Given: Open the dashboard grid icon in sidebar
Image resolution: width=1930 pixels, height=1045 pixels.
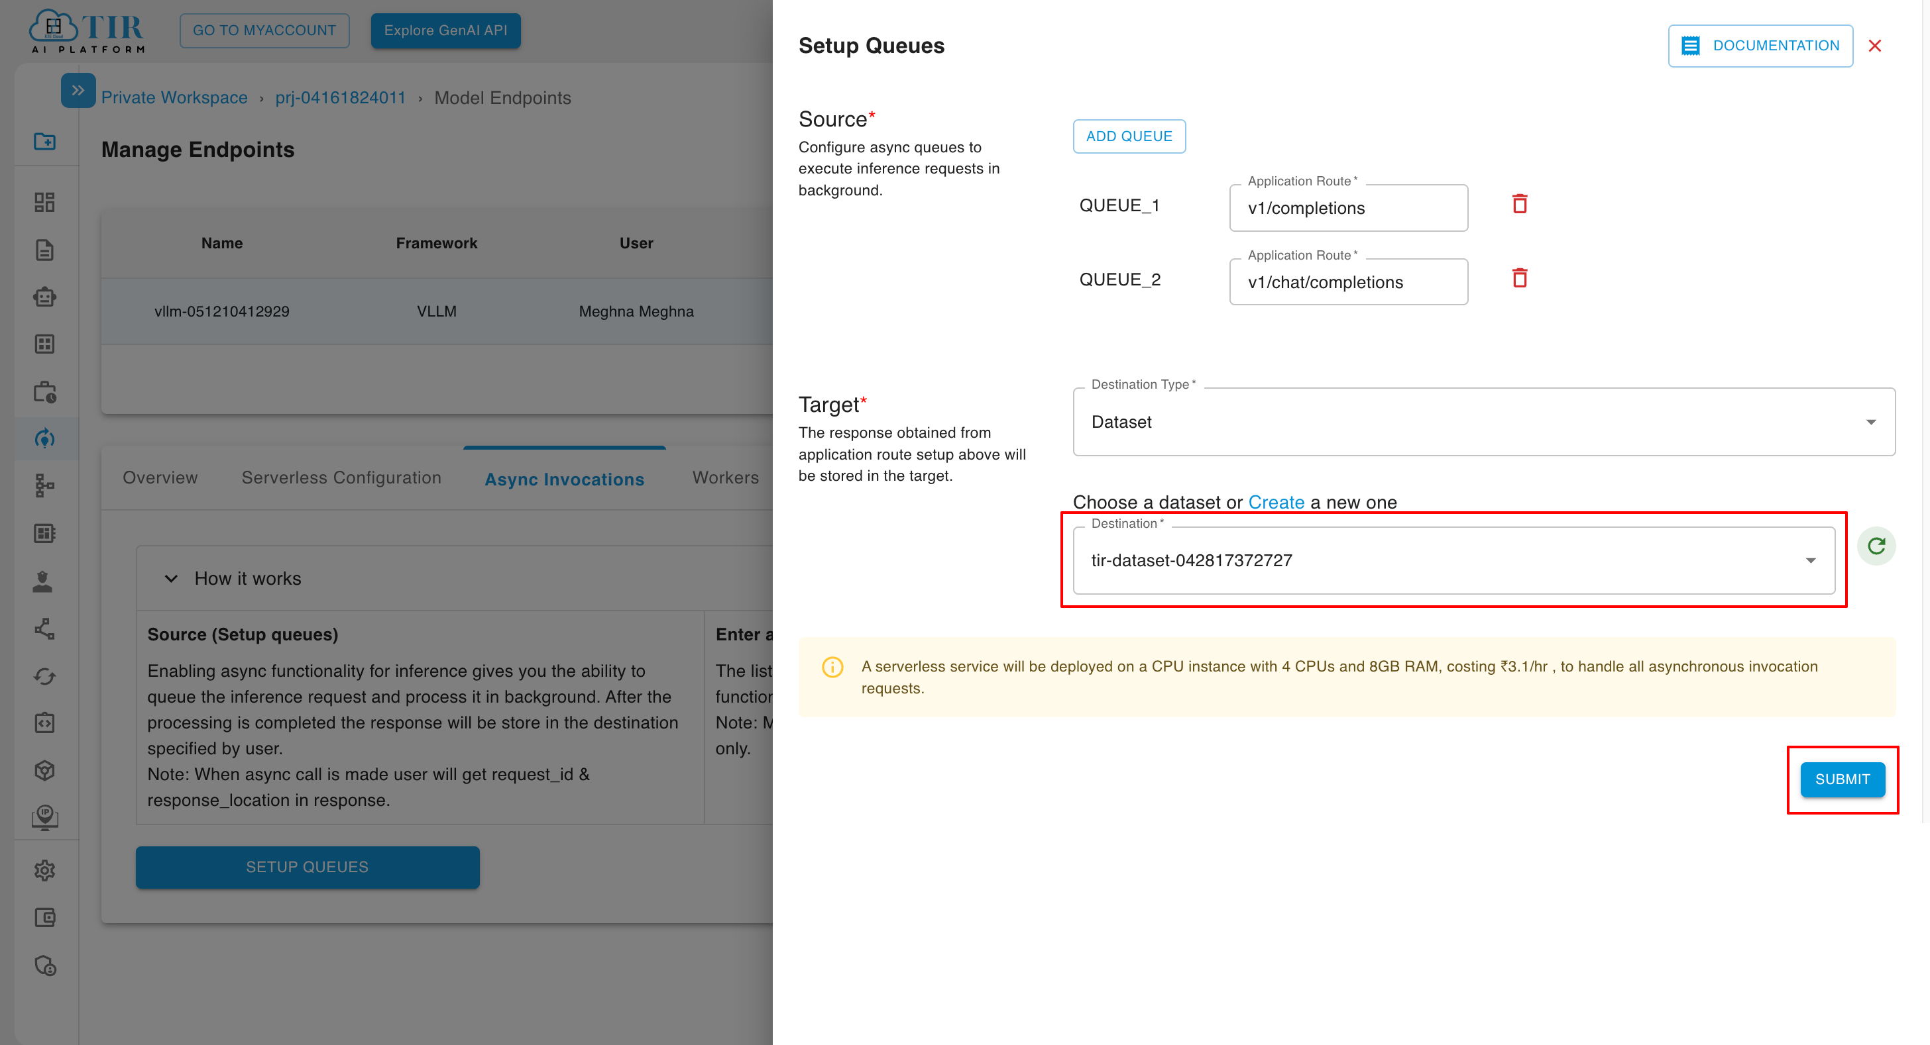Looking at the screenshot, I should (45, 202).
